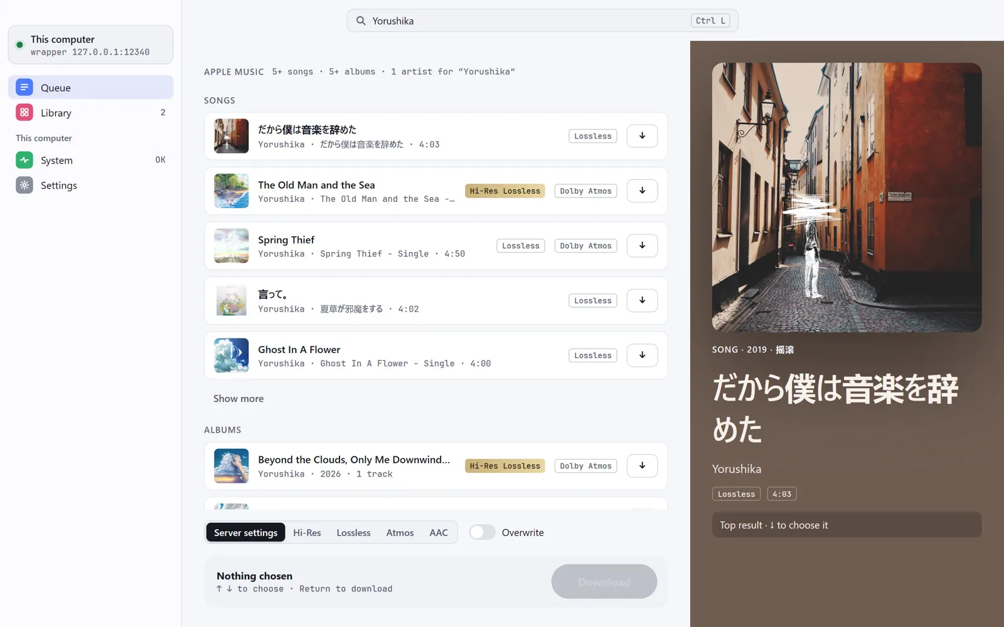Screen dimensions: 1004x627
Task: Click the 4:03 duration badge in preview
Action: pyautogui.click(x=782, y=494)
